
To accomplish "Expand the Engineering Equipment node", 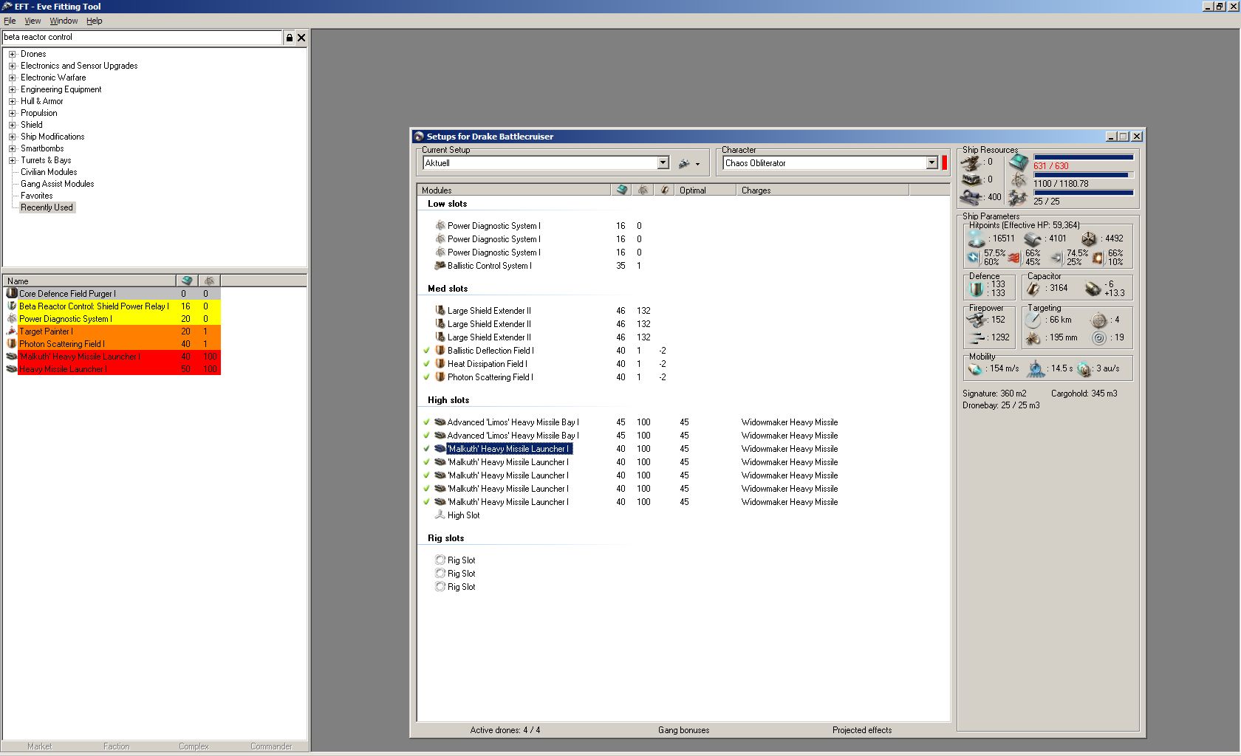I will coord(12,89).
